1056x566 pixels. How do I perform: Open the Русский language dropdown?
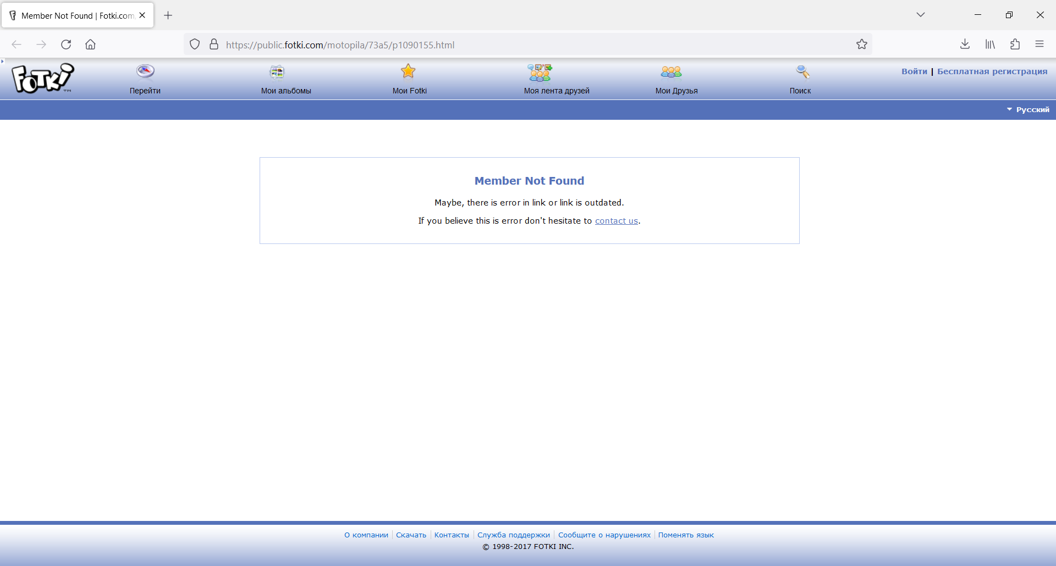coord(1028,110)
